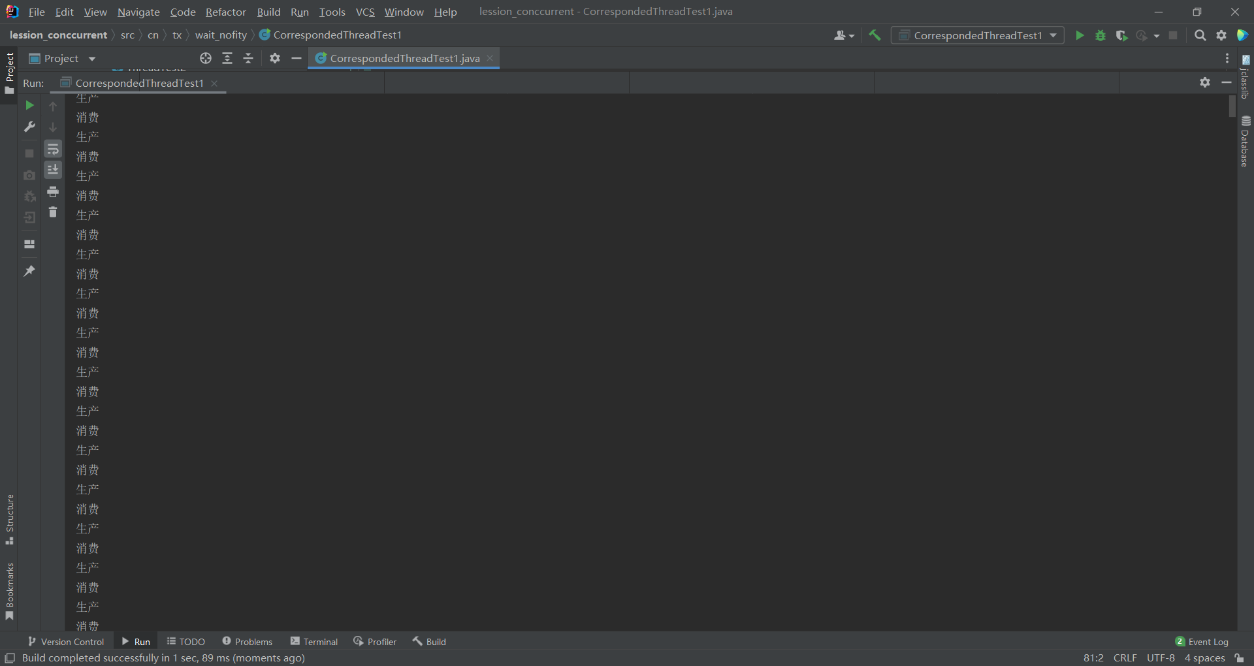Select CorrespondedThreadTest1.java editor tab
The height and width of the screenshot is (666, 1254).
pyautogui.click(x=404, y=58)
